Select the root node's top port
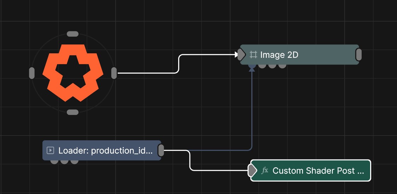Image resolution: width=397 pixels, height=194 pixels. tap(72, 34)
